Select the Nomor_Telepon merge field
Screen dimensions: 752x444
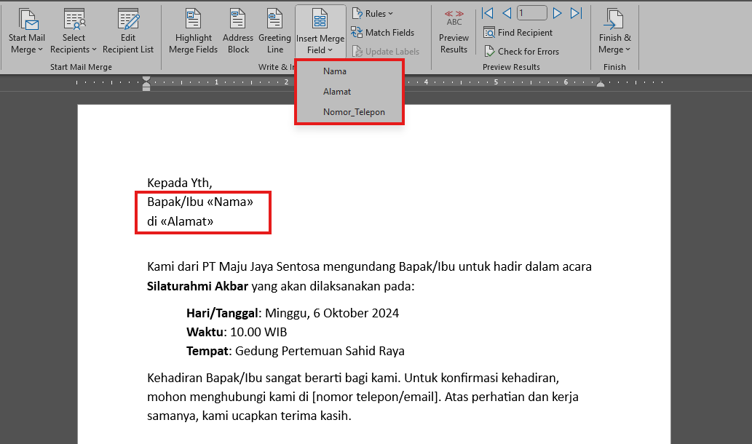pyautogui.click(x=355, y=111)
